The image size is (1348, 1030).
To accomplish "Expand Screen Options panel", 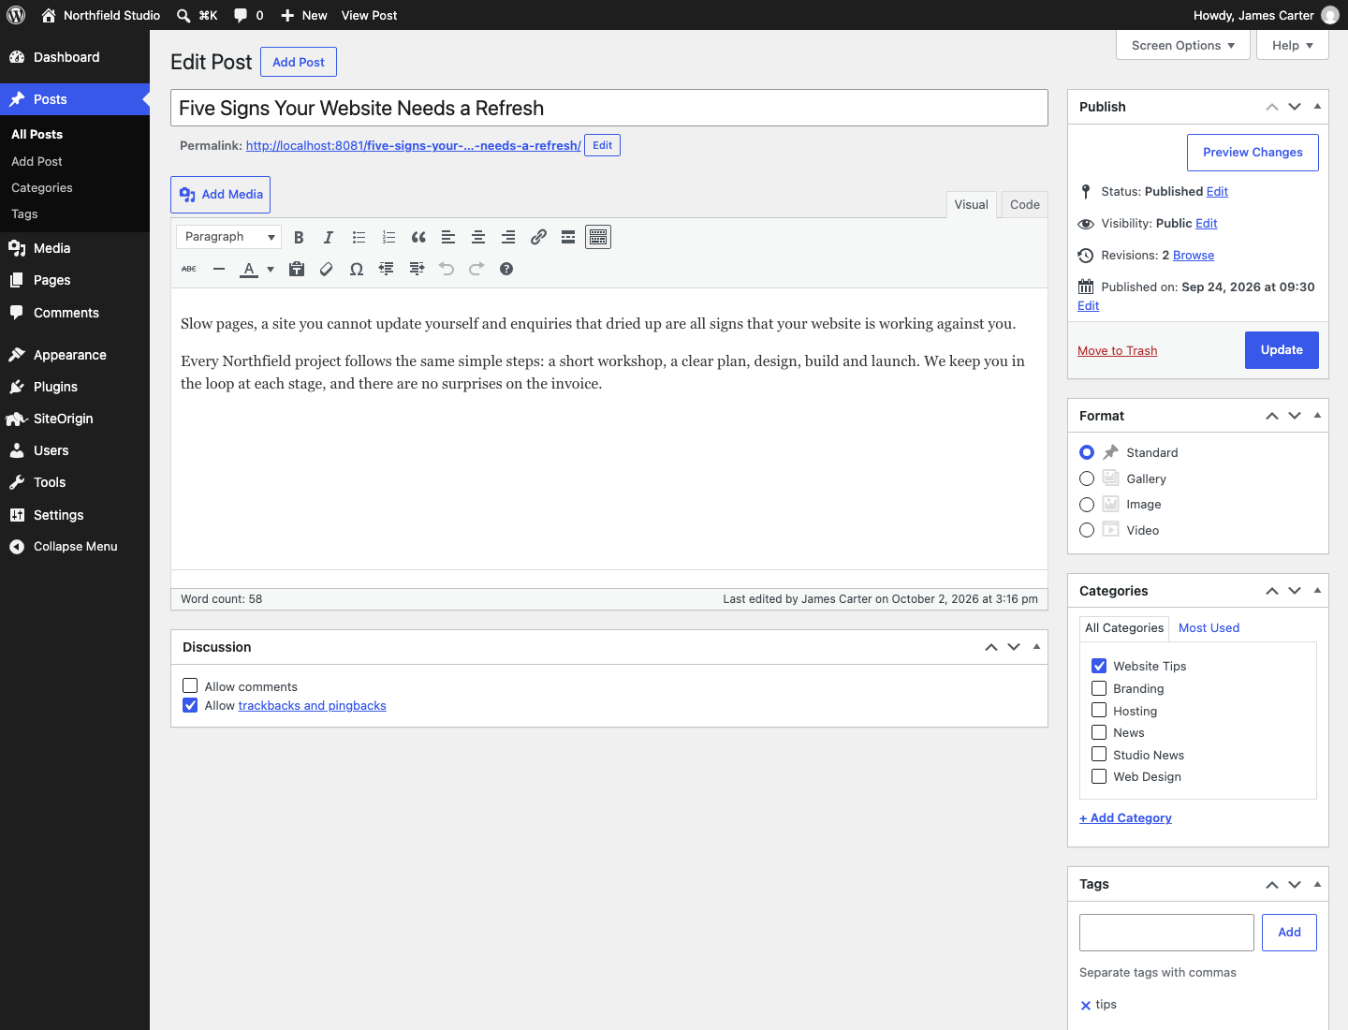I will [x=1183, y=45].
